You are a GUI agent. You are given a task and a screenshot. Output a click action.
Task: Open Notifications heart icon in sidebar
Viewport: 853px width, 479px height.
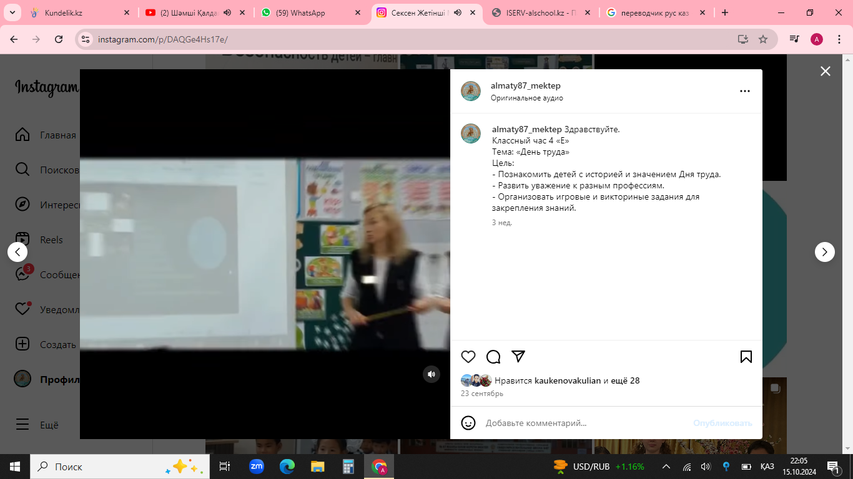click(22, 309)
